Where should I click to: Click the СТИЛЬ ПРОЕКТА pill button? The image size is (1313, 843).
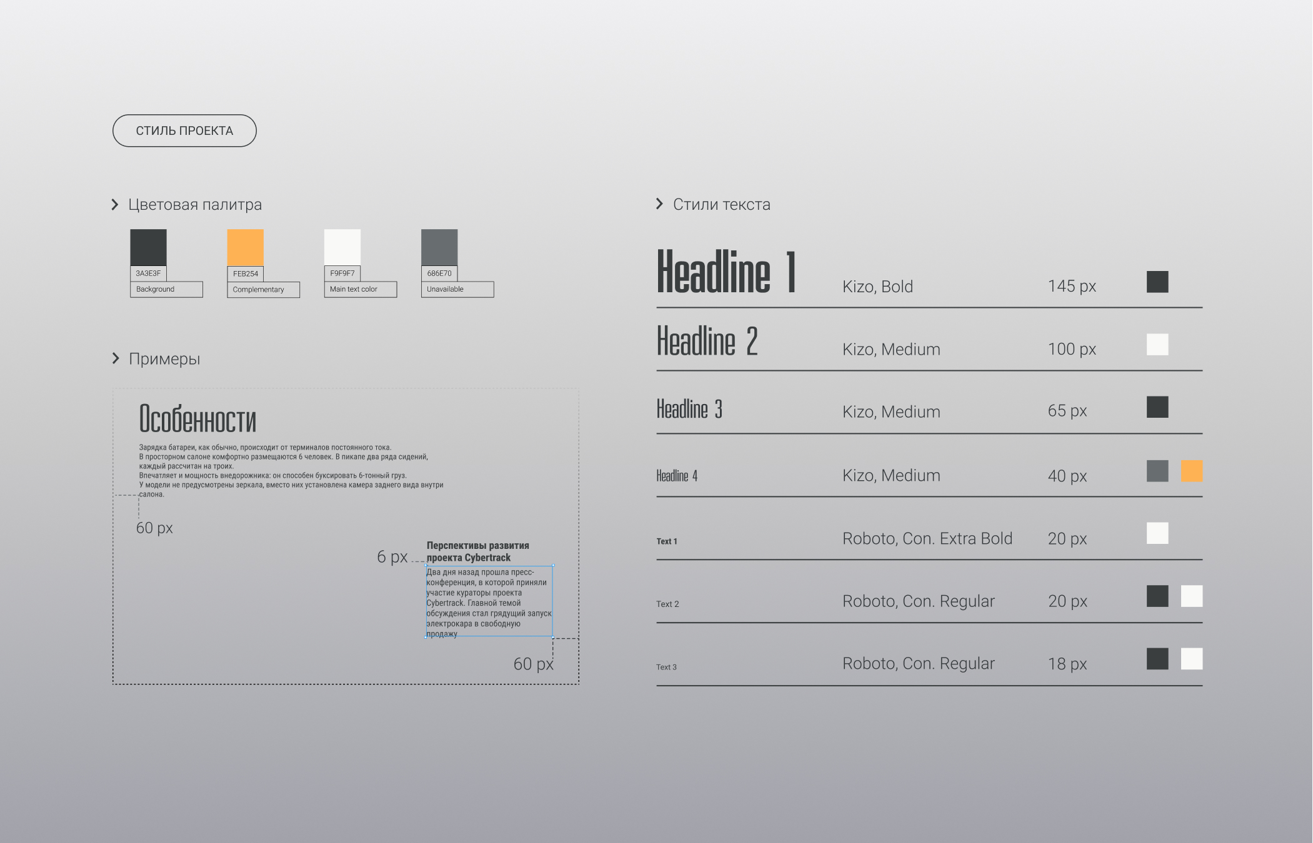pos(184,131)
